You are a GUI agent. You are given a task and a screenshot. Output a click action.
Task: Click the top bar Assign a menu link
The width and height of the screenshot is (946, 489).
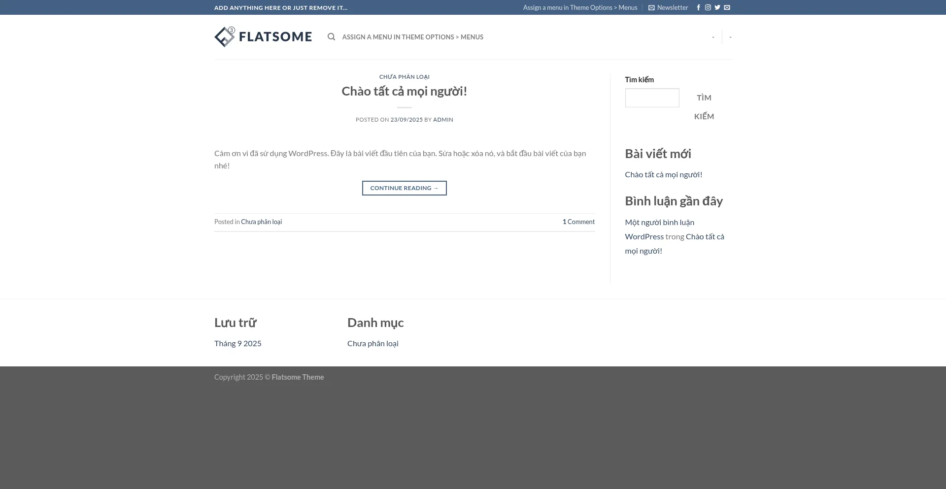(580, 7)
